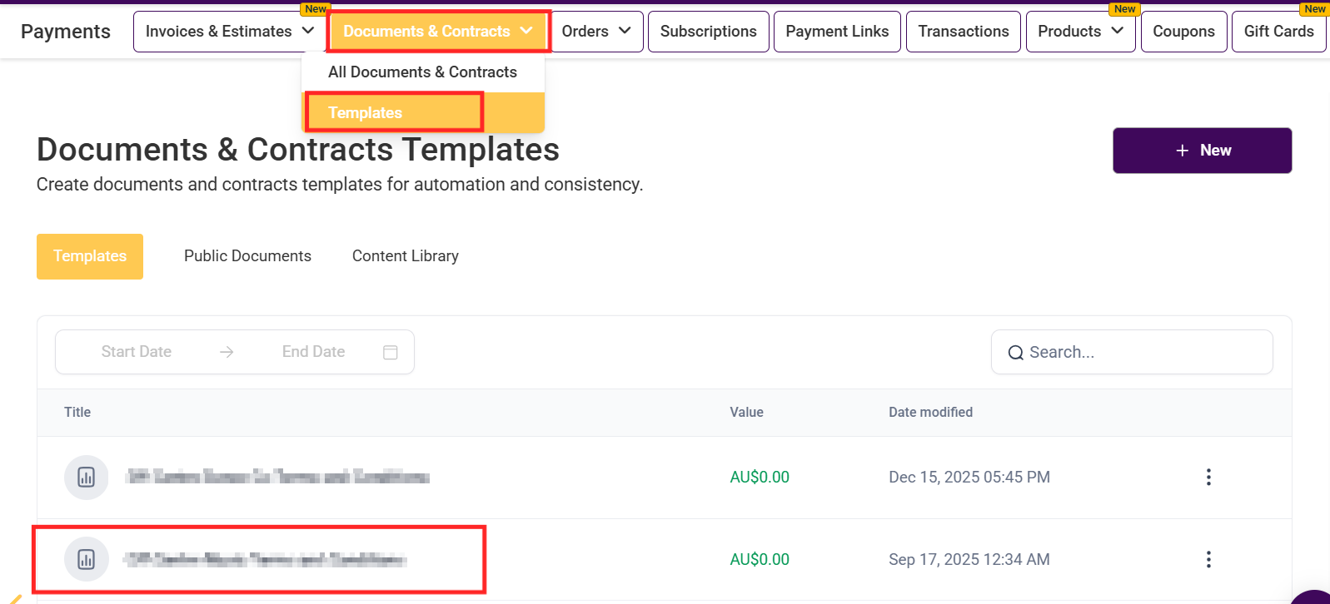The image size is (1330, 604).
Task: Open three-dot menu for Sep 17, 2025 template
Action: [1208, 559]
